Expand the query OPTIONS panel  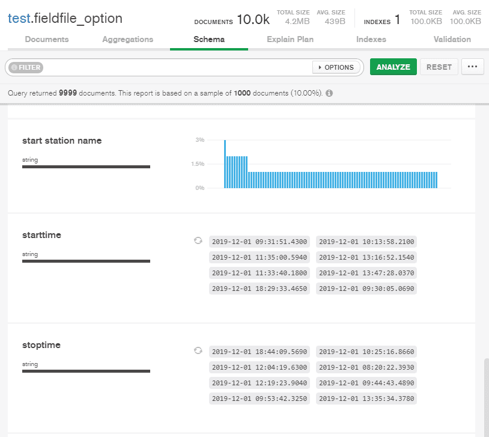[x=336, y=67]
